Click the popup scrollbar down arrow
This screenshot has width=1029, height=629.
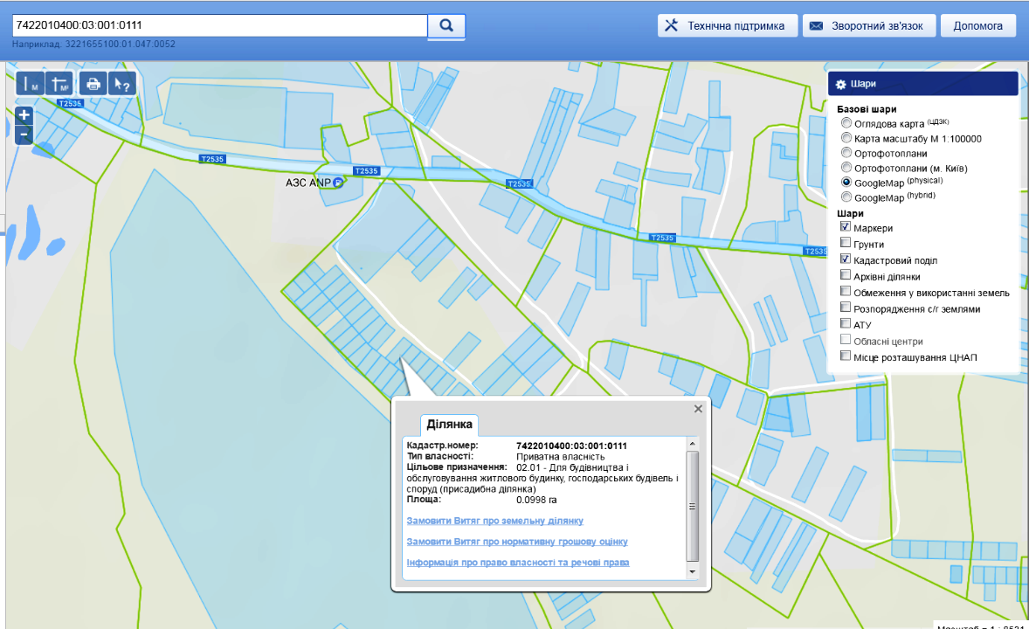coord(693,571)
